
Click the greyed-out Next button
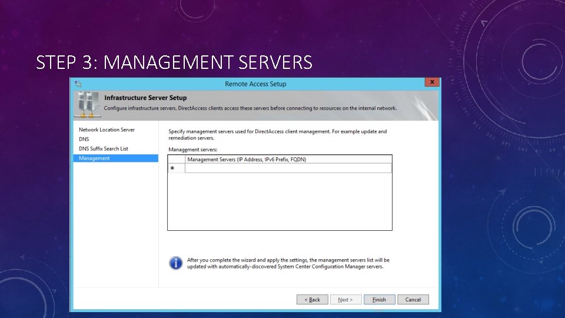click(345, 299)
